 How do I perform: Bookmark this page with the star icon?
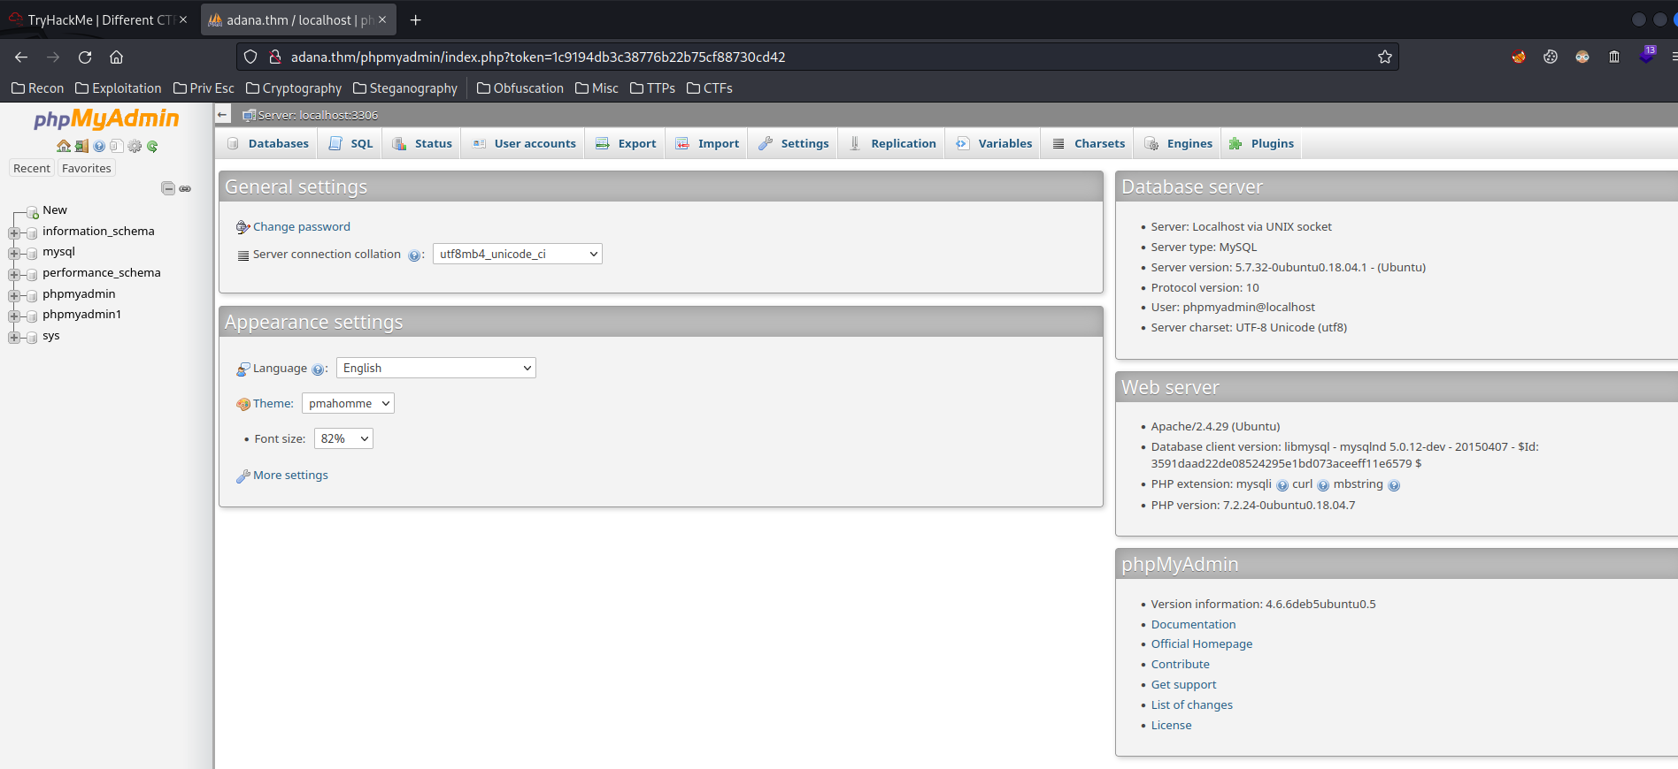click(1385, 57)
